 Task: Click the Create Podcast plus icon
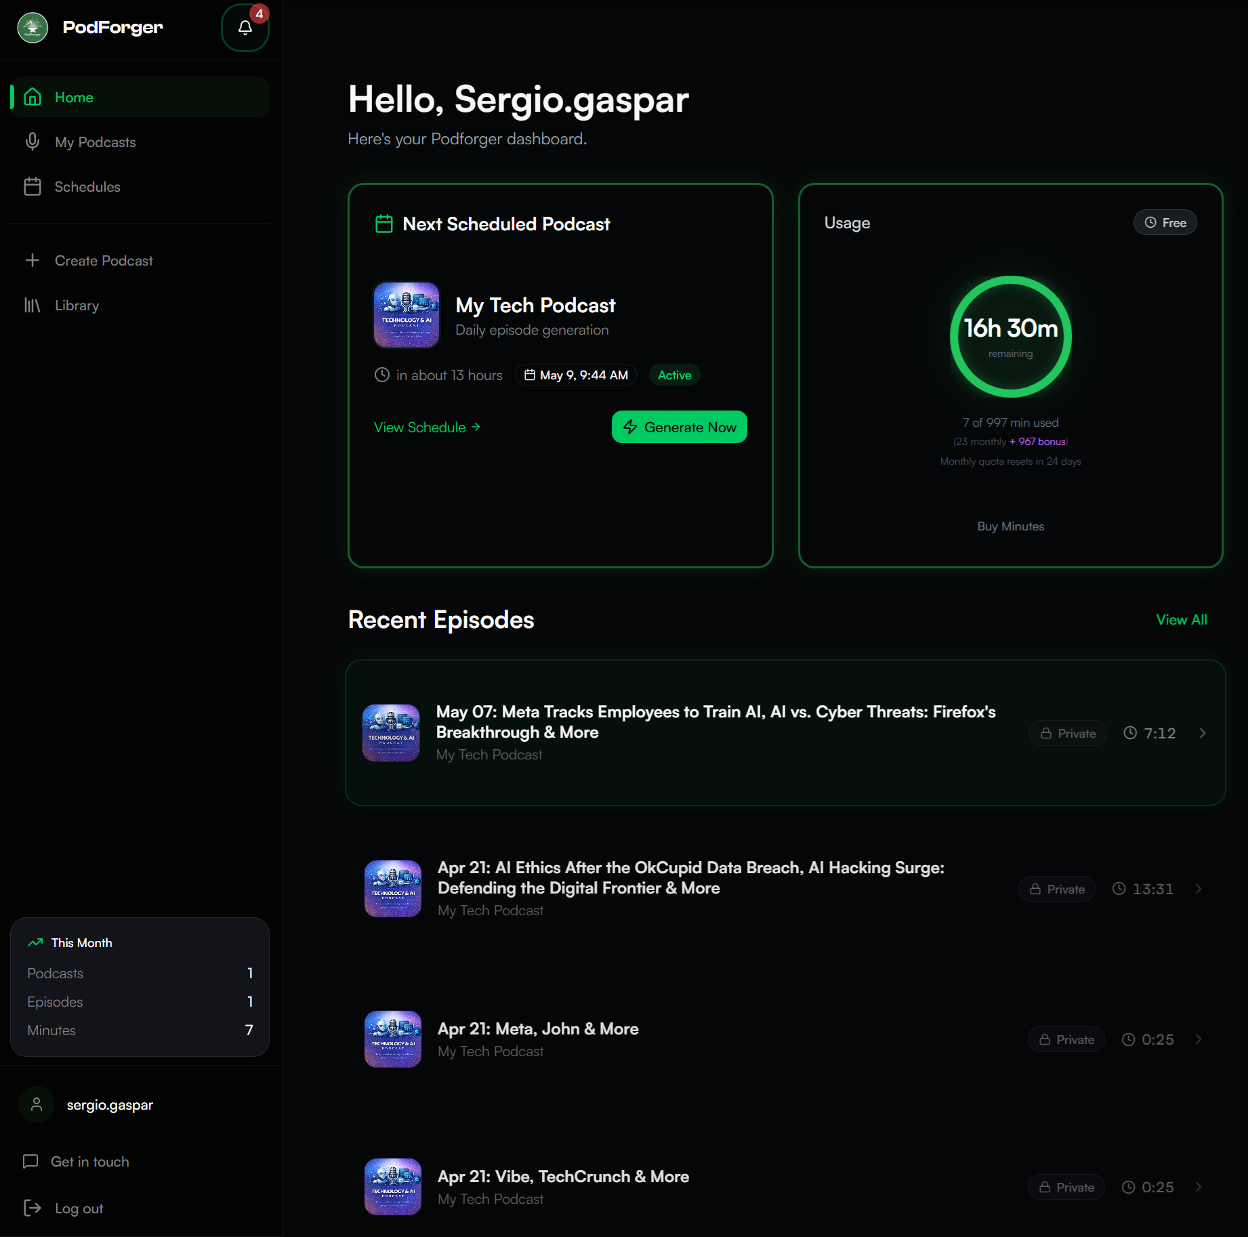coord(33,260)
